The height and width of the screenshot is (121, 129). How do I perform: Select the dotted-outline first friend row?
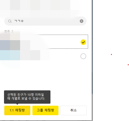[44, 42]
